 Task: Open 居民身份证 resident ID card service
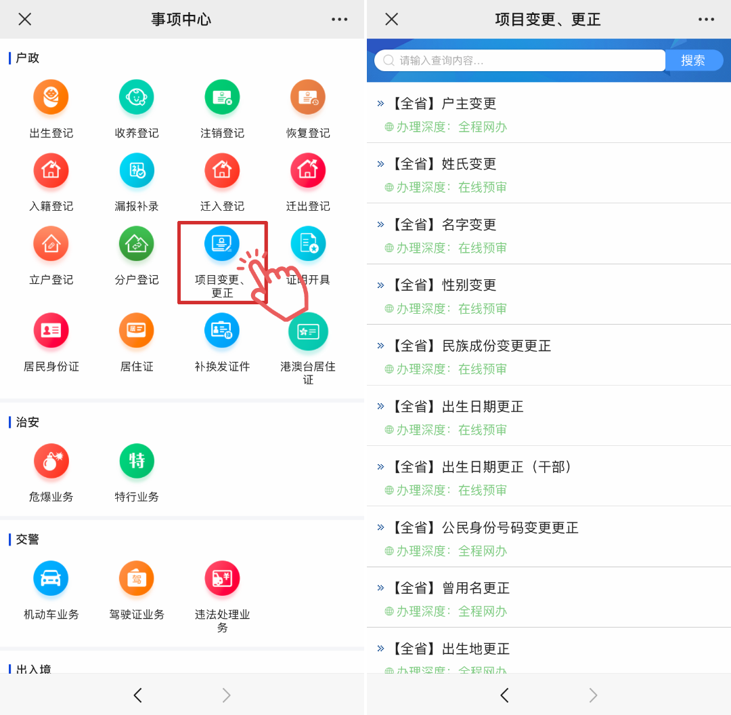[x=51, y=331]
